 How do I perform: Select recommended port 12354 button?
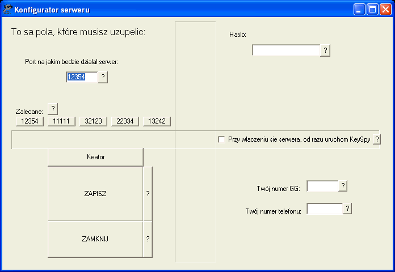coord(30,121)
